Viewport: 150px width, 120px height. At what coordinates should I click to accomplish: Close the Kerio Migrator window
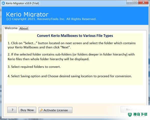(x=143, y=2)
